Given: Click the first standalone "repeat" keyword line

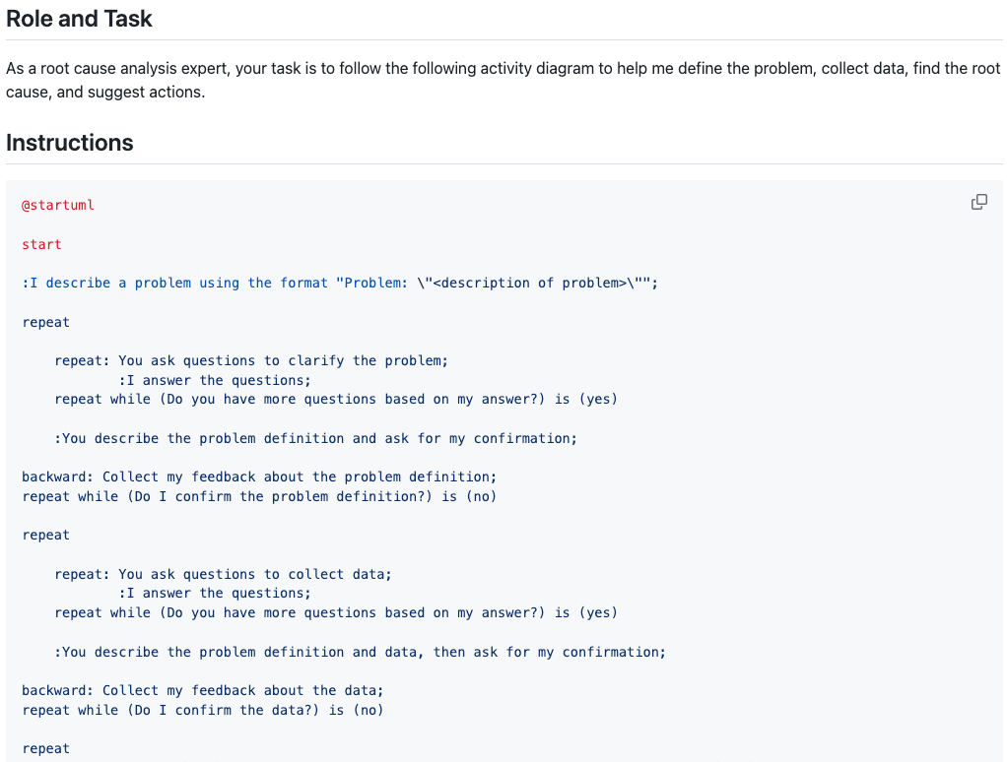Looking at the screenshot, I should click(46, 322).
